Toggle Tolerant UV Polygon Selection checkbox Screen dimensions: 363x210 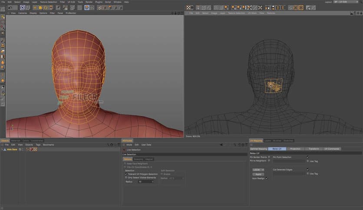[126, 174]
